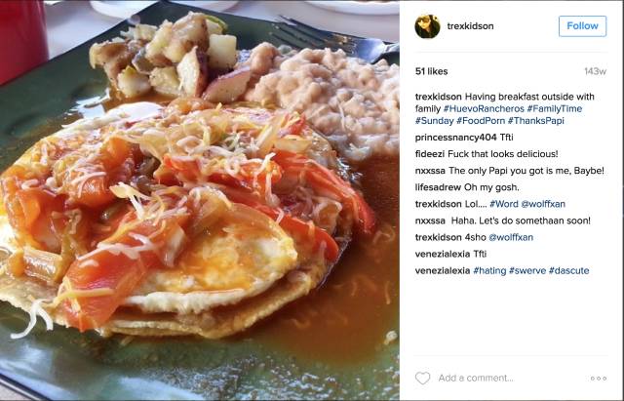Open the #FoodPorn hashtag
Screen dimensions: 624x401
[481, 121]
